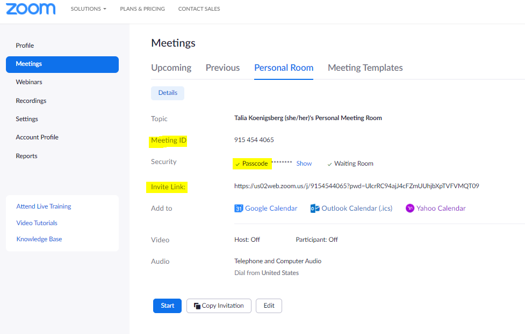Select the Details tab
The width and height of the screenshot is (525, 334).
pos(167,93)
